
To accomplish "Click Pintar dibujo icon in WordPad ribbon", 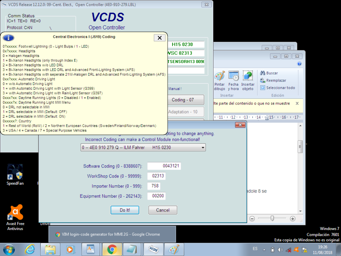I will [x=219, y=81].
